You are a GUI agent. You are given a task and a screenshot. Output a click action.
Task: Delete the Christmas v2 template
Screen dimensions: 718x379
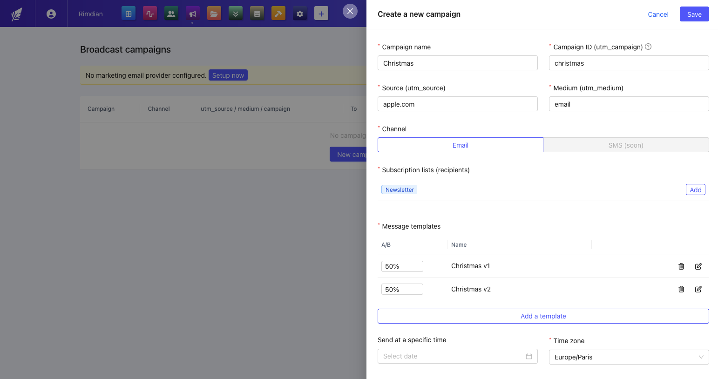click(681, 289)
